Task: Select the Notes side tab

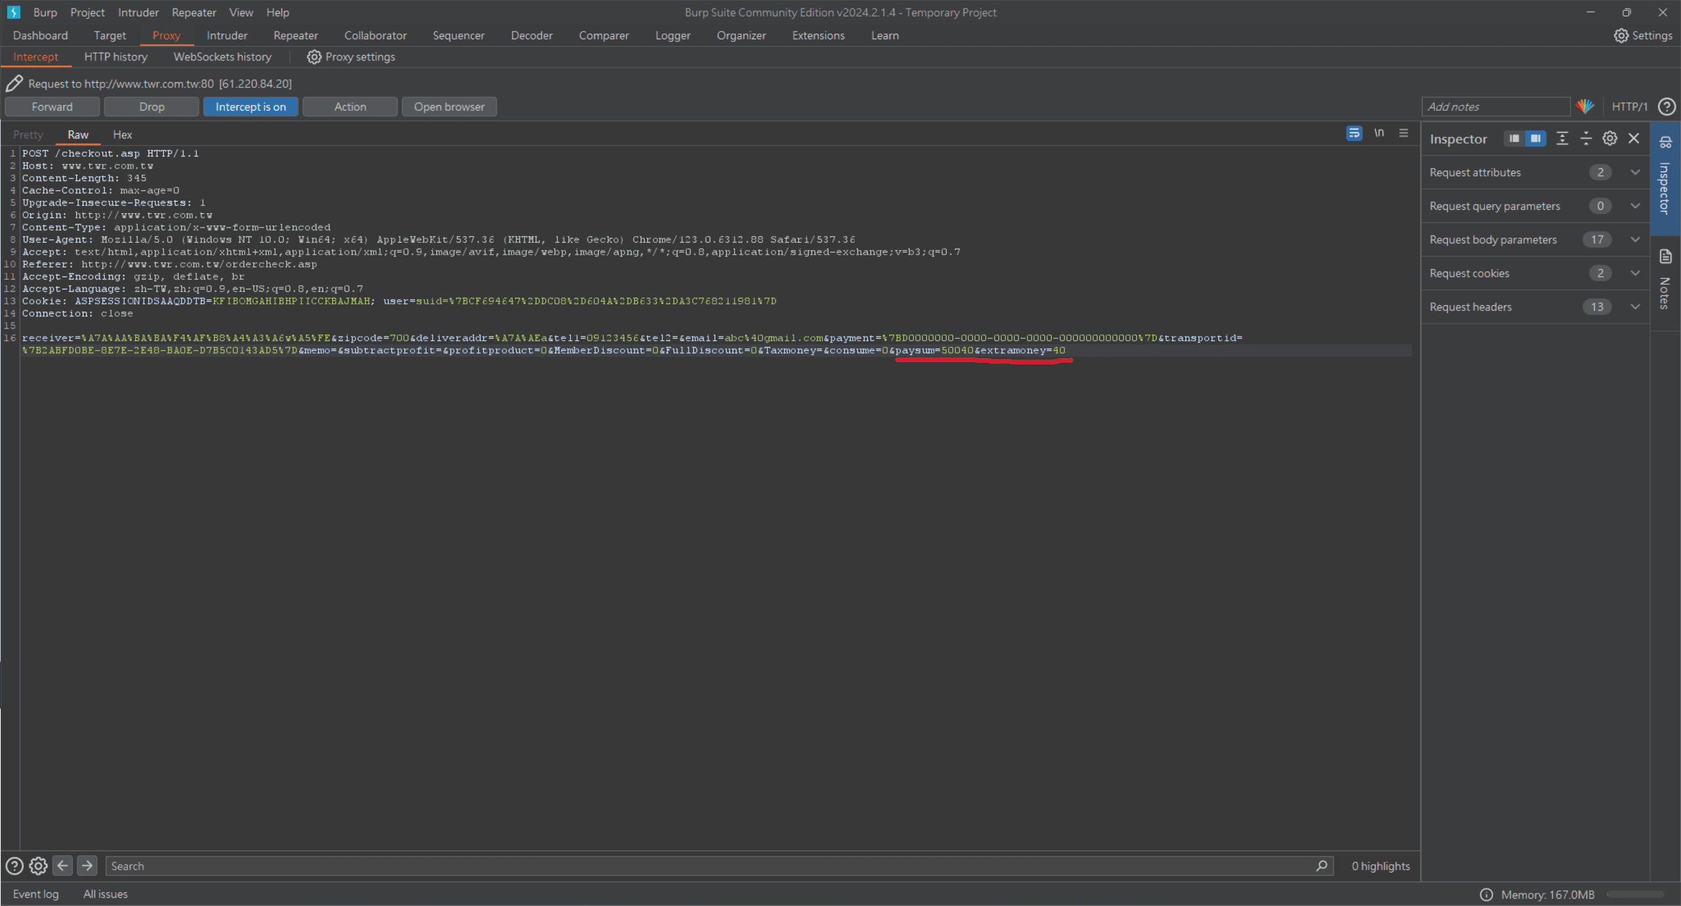Action: click(1665, 282)
